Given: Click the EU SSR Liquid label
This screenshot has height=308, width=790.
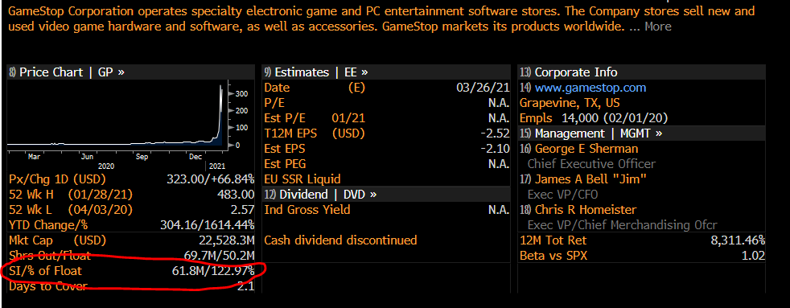Looking at the screenshot, I should pyautogui.click(x=302, y=179).
